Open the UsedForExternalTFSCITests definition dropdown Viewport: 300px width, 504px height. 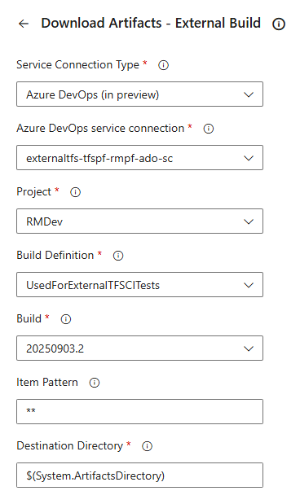[x=139, y=284]
